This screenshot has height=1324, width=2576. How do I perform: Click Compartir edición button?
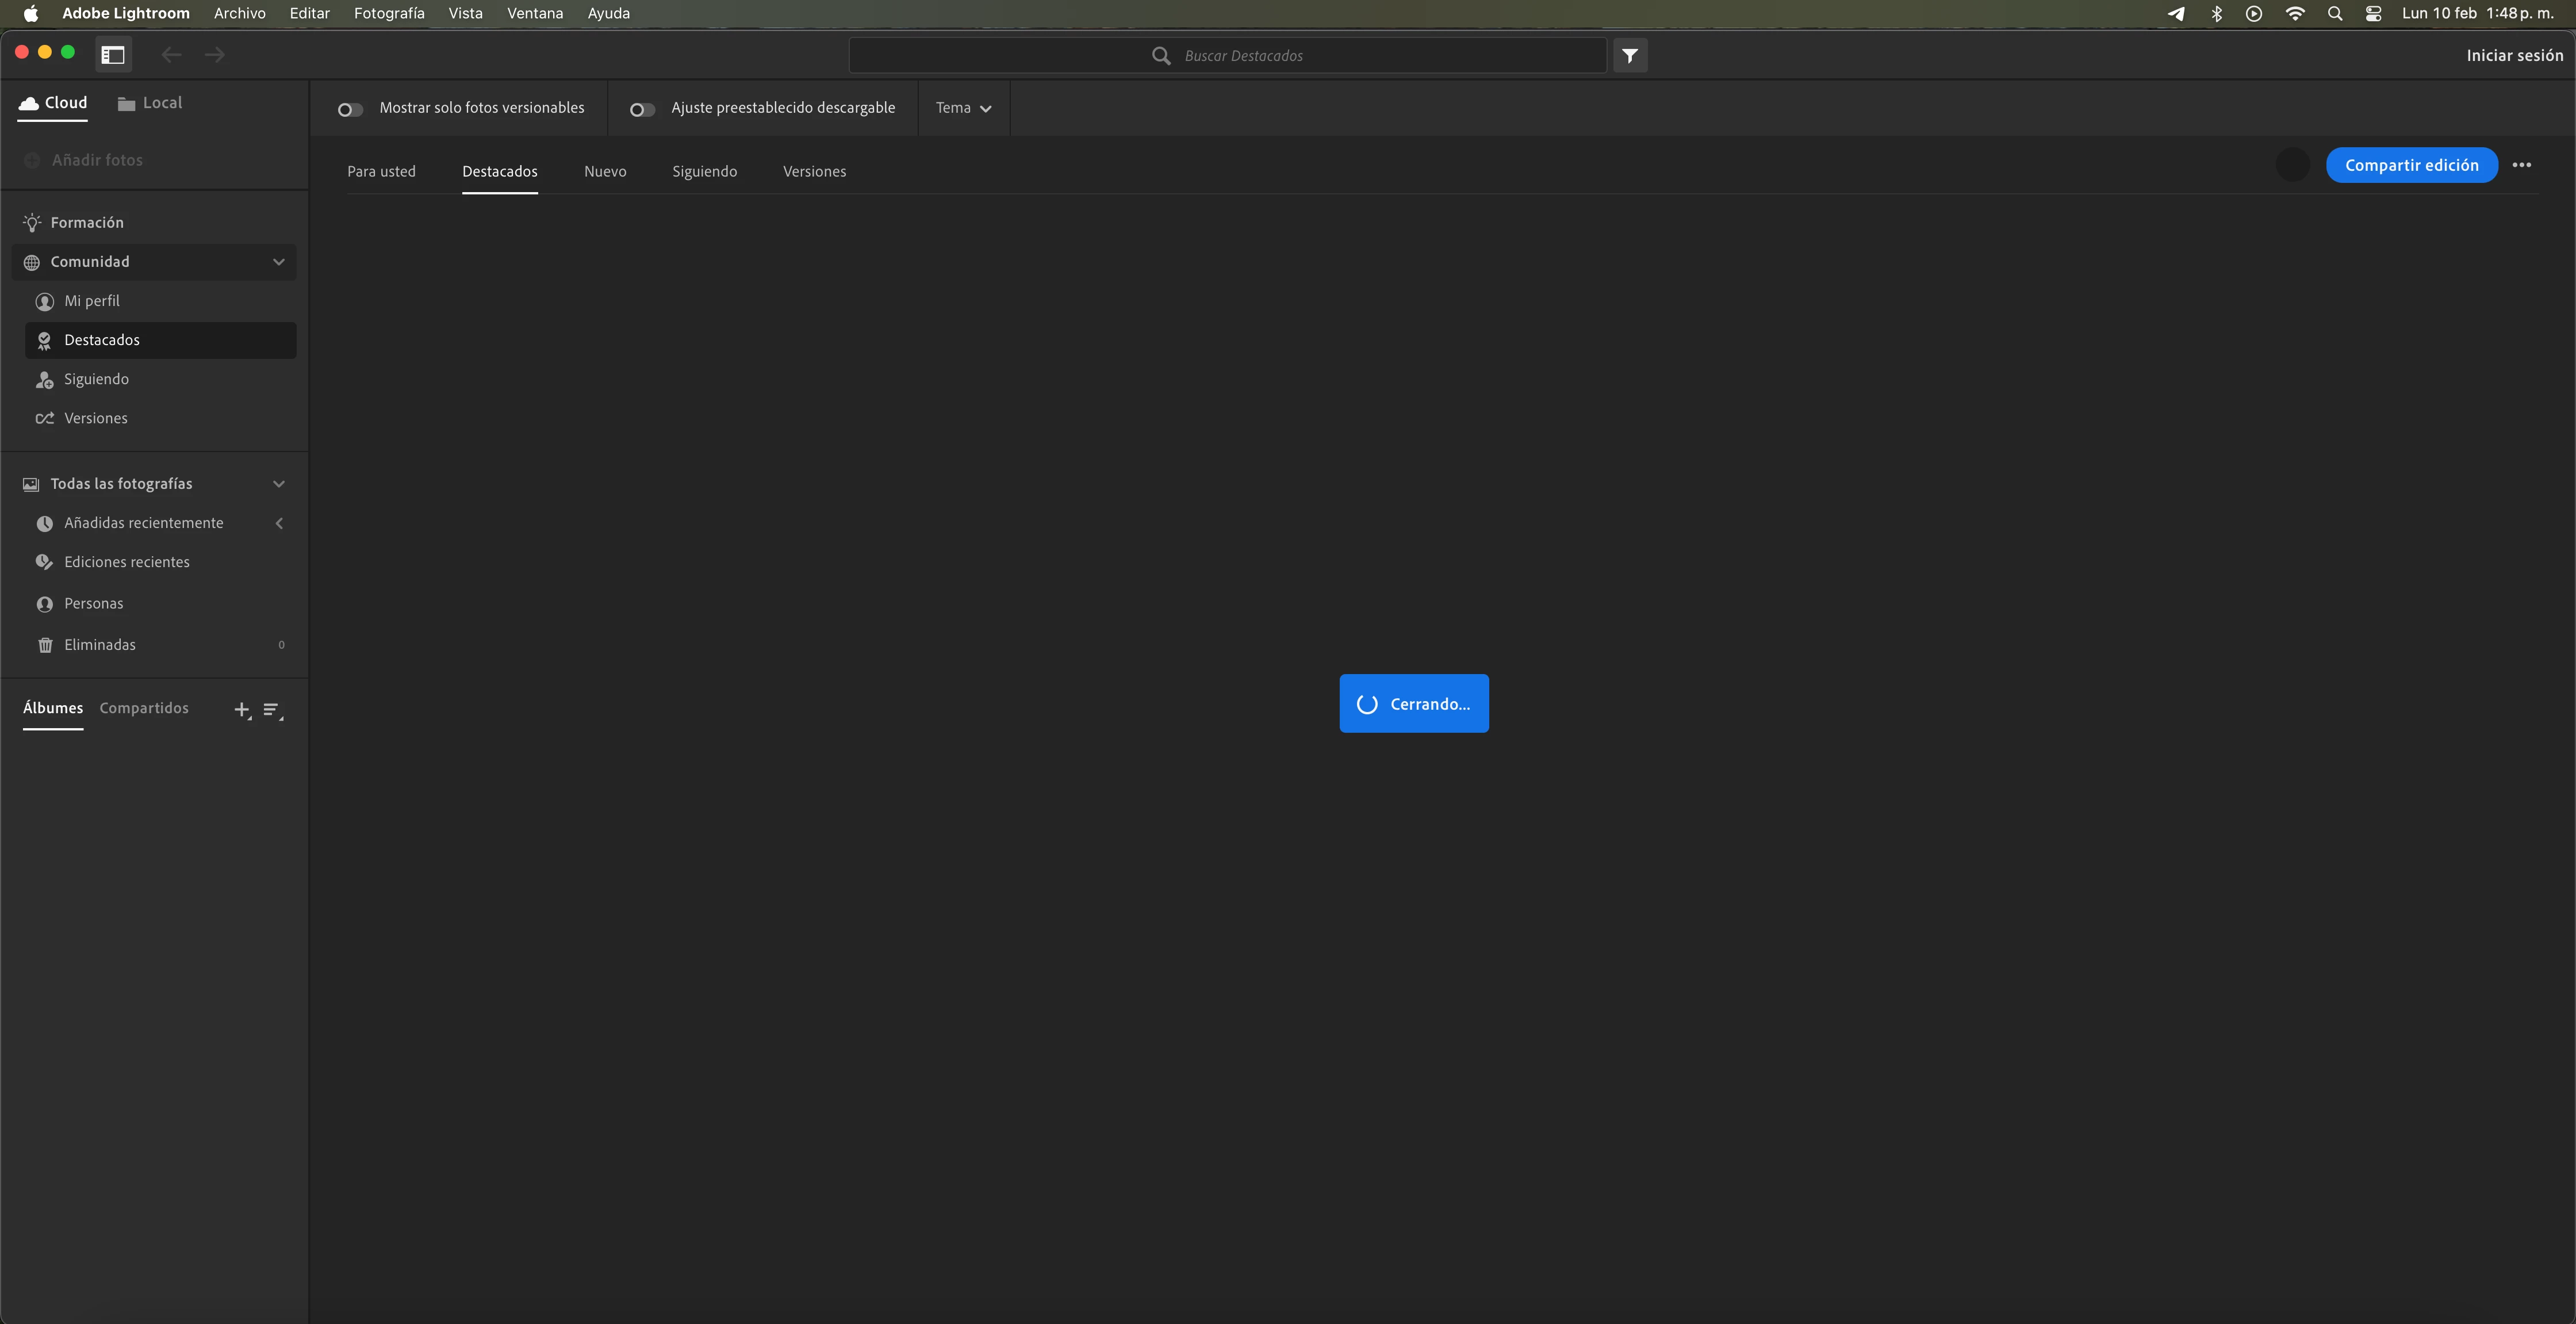2411,165
